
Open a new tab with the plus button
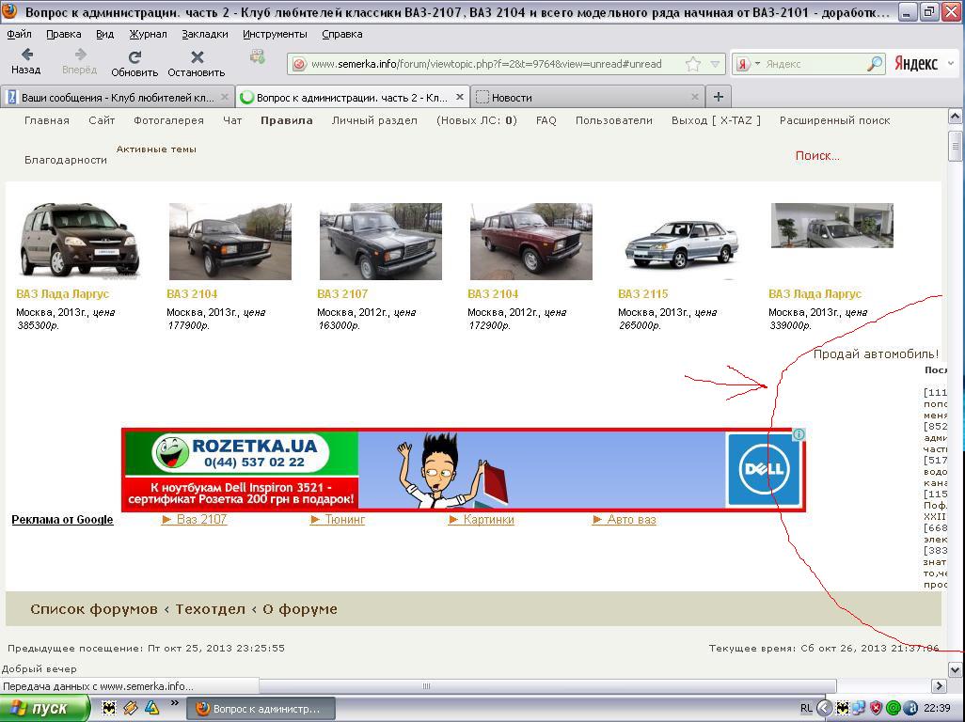pyautogui.click(x=719, y=97)
